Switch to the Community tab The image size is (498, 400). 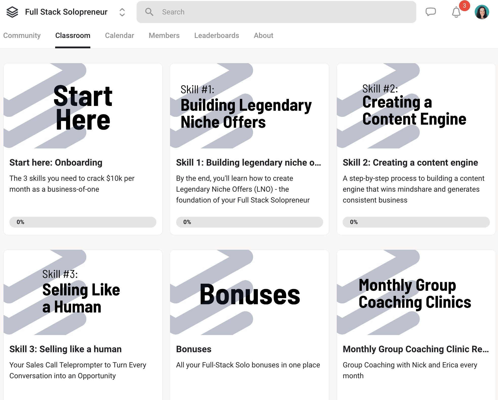[x=22, y=35]
